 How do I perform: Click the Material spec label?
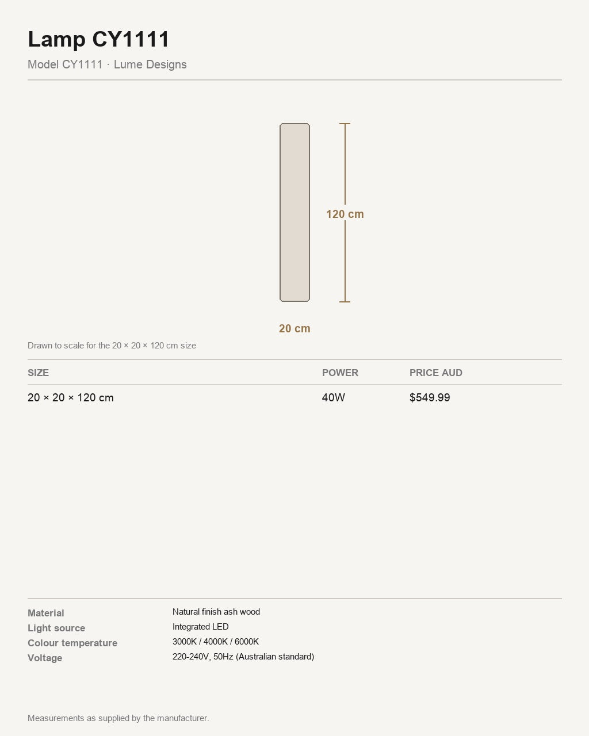pos(46,613)
